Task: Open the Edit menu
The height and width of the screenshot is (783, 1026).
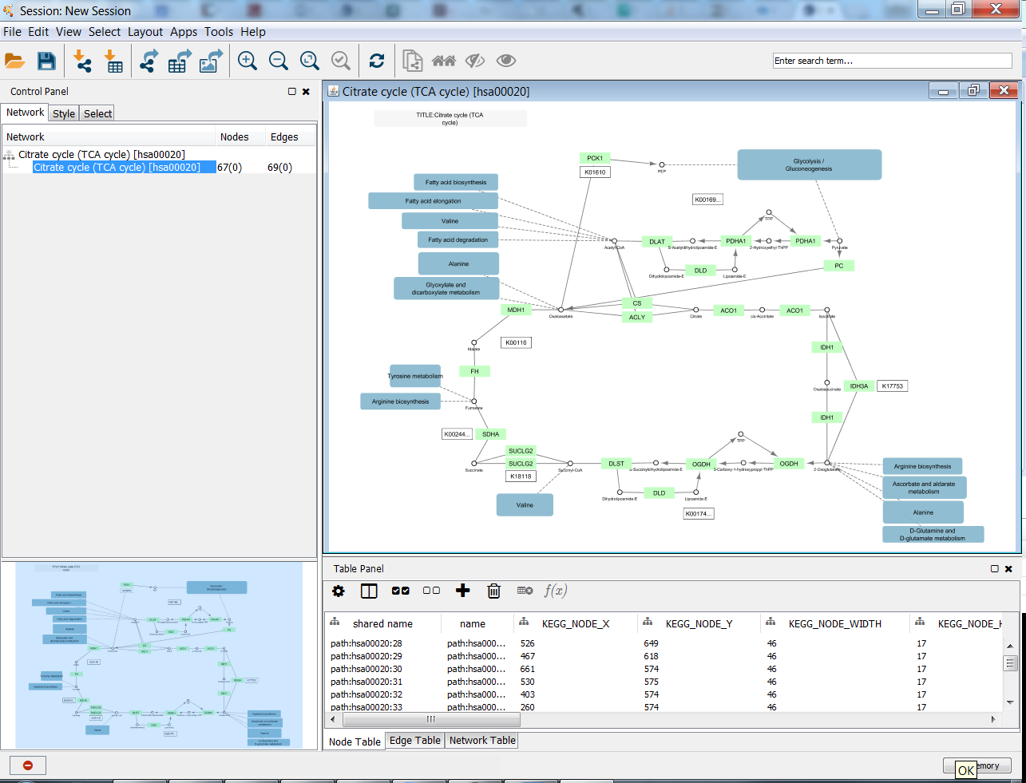Action: point(38,32)
